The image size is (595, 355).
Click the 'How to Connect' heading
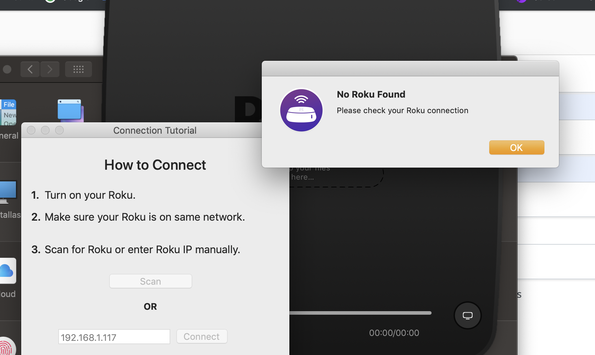coord(155,165)
